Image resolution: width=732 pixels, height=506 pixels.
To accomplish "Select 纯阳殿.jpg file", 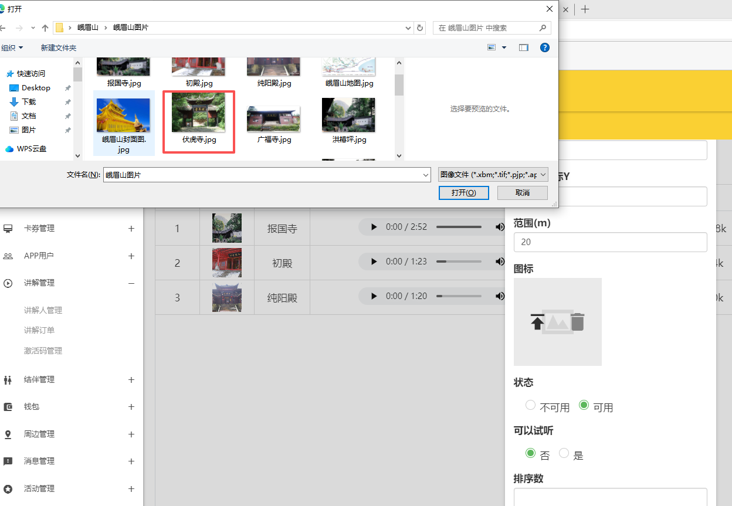I will tap(274, 72).
